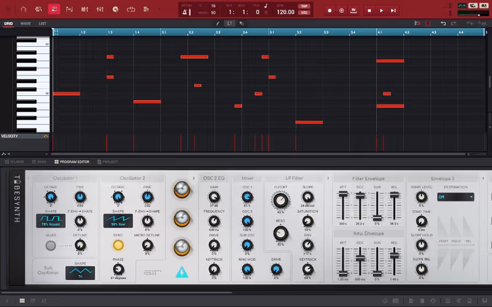This screenshot has width=492, height=307.
Task: Click the Oscillator 1 OCTAVE knob
Action: [x=50, y=197]
